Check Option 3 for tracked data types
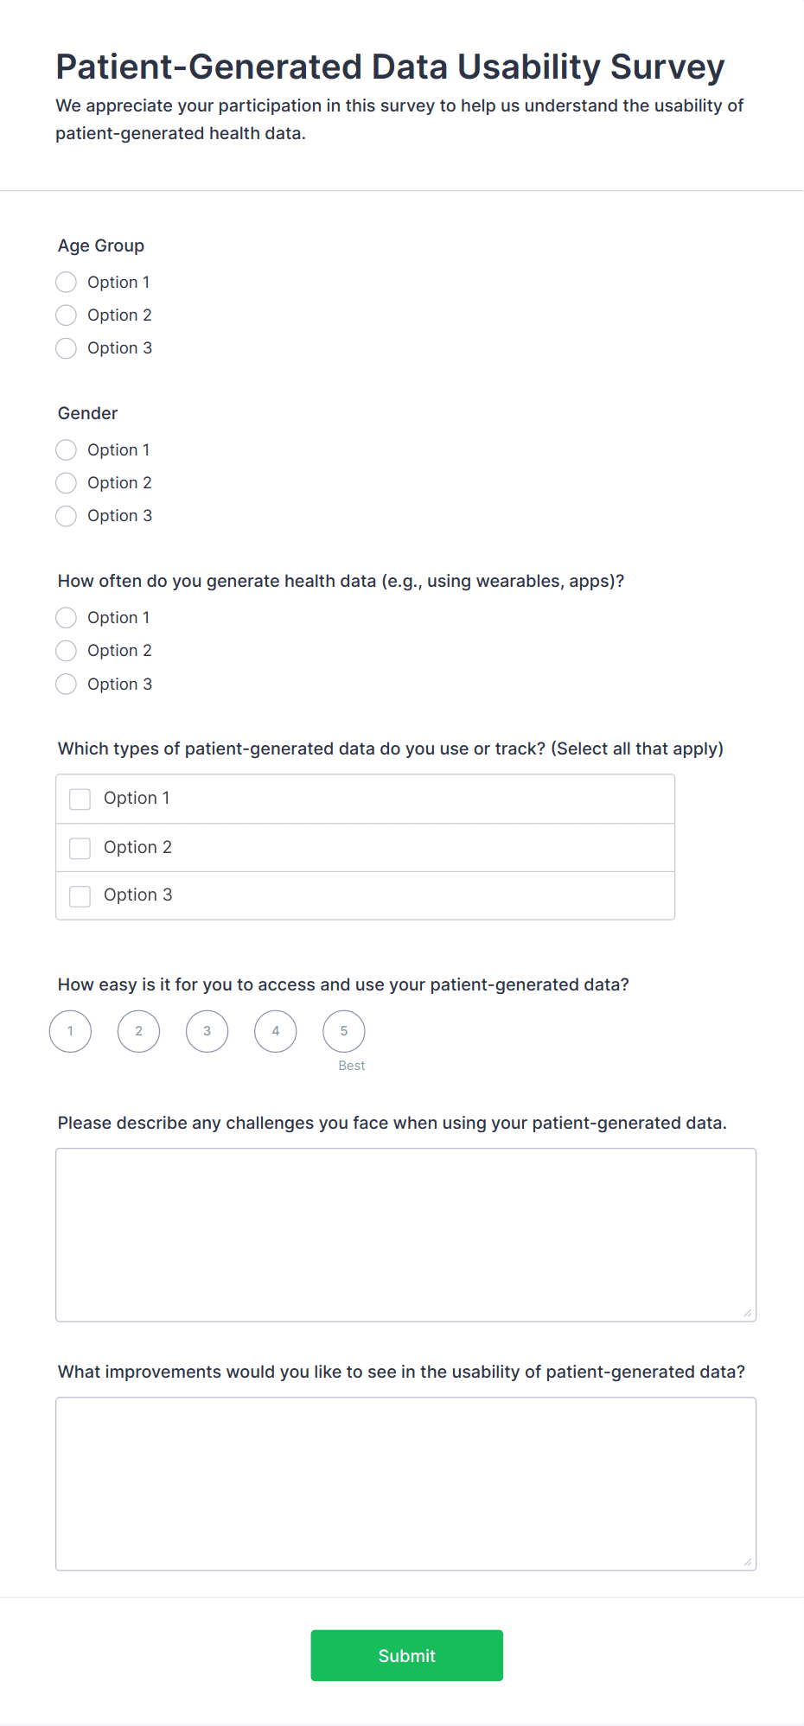This screenshot has height=1726, width=804. pos(80,895)
